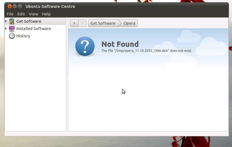This screenshot has width=232, height=147.
Task: Click the pane divider handle
Action: (x=67, y=75)
